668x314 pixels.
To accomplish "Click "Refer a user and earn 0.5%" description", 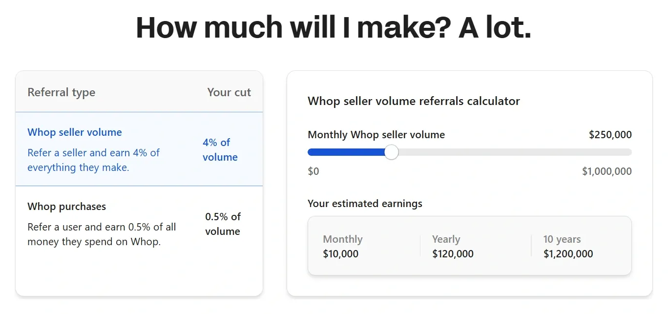I will (x=102, y=234).
